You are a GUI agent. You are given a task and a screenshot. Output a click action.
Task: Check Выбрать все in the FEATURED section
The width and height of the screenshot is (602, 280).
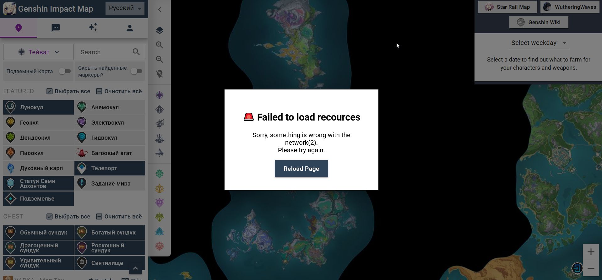[x=68, y=91]
